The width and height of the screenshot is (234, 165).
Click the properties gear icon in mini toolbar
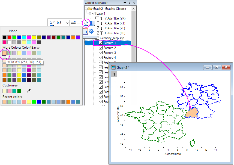pos(91,31)
